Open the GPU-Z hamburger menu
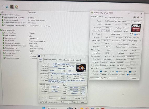This screenshot has height=109, width=149. point(142,17)
